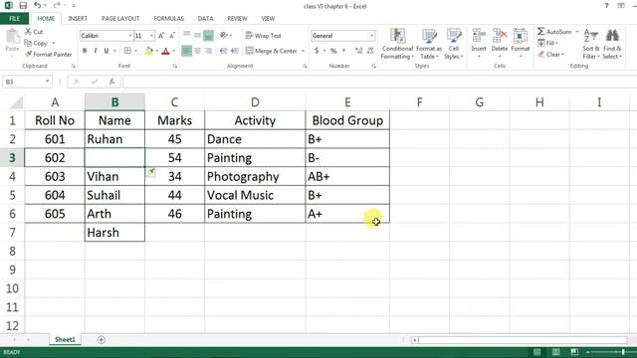Add a new sheet with plus button

pos(102,340)
